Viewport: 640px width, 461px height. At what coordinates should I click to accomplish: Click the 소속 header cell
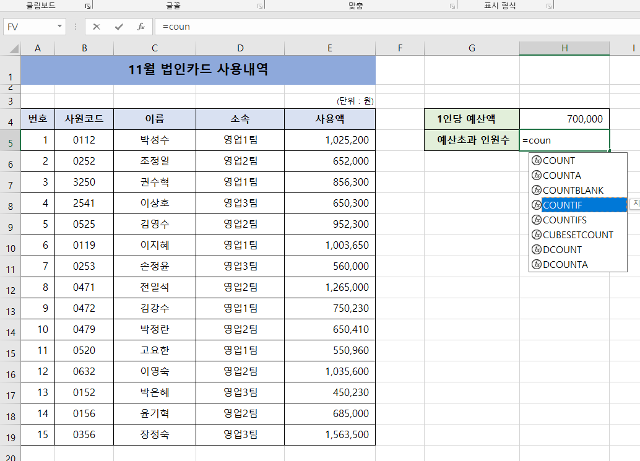[x=240, y=119]
